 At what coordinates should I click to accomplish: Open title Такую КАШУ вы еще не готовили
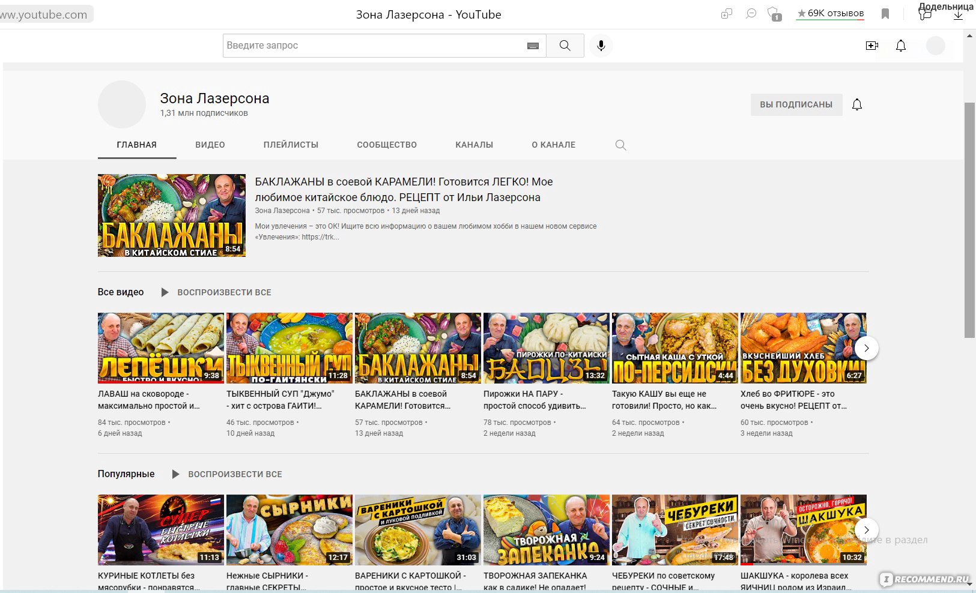click(664, 400)
